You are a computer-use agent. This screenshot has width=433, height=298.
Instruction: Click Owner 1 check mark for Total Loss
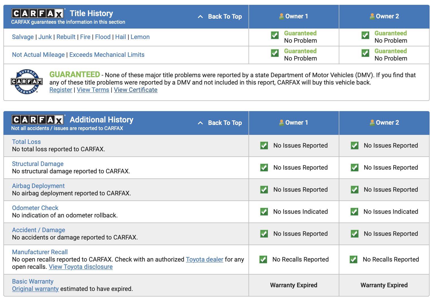pos(264,146)
